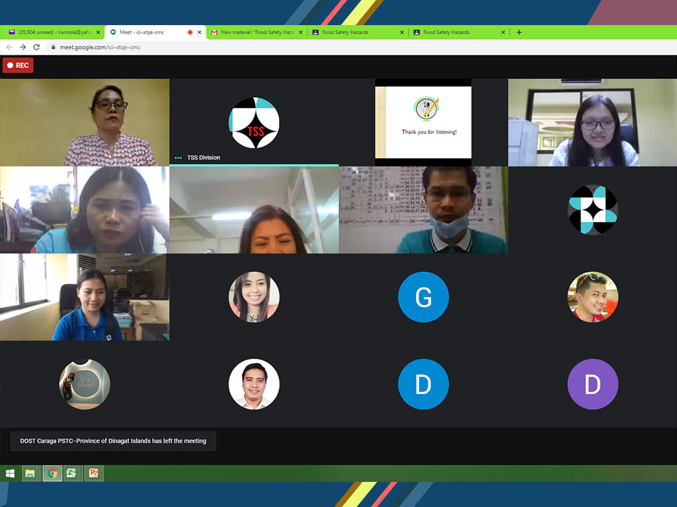The image size is (677, 507).
Task: Go back using the browser back arrow
Action: coord(9,47)
